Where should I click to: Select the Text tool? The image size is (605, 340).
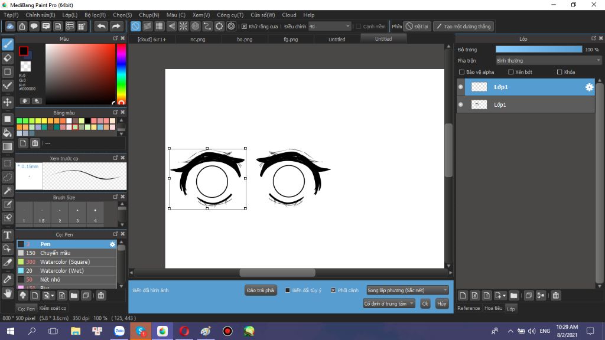coord(7,235)
